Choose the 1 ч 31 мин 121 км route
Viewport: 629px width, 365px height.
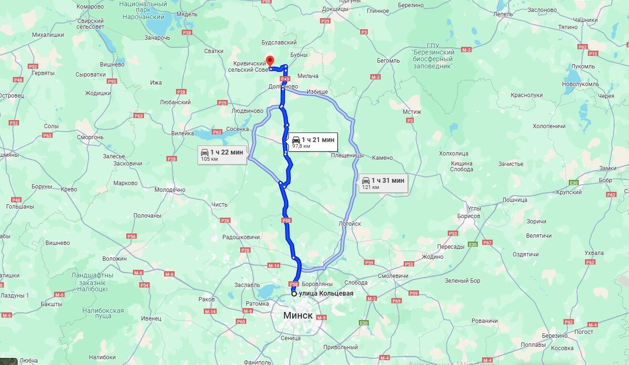point(383,183)
